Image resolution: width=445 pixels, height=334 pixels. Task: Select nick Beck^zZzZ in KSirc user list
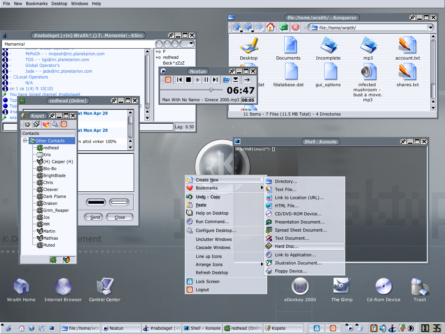coord(173,63)
